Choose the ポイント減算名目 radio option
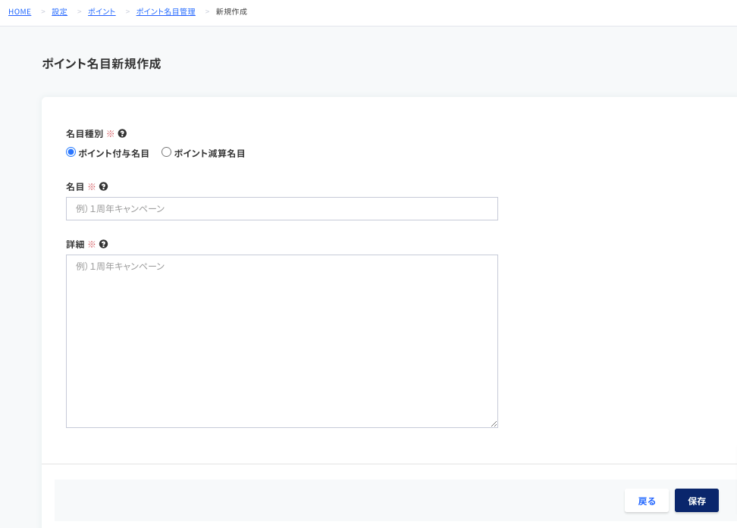Viewport: 737px width, 528px height. 166,152
